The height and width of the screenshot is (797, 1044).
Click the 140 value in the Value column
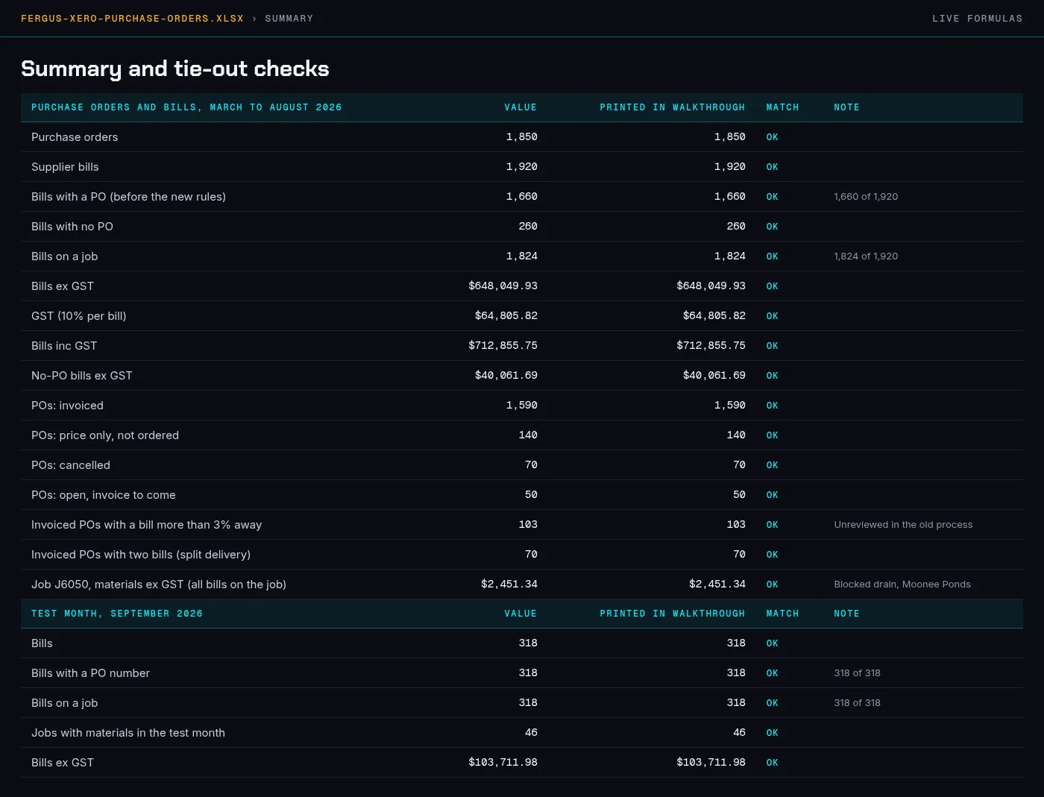(528, 435)
